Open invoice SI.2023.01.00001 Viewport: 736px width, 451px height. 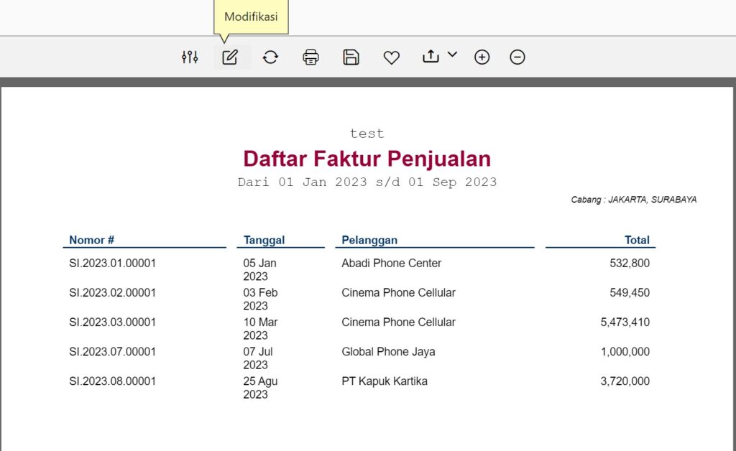point(112,263)
